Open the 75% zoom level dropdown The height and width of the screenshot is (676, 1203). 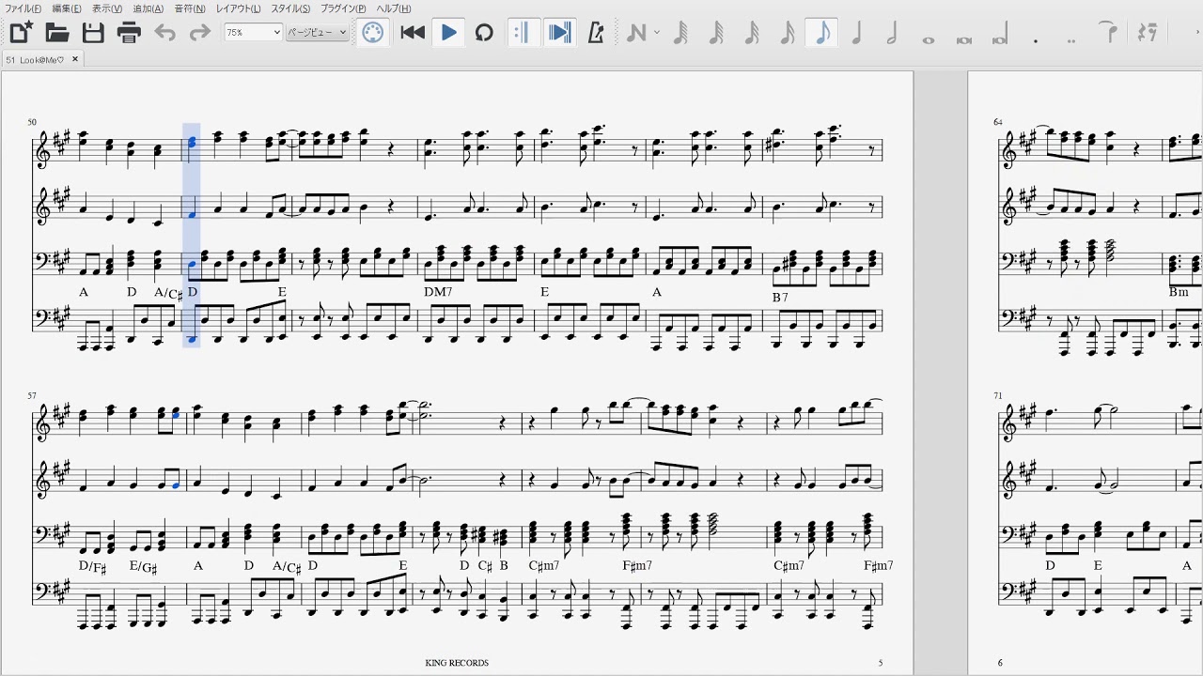pyautogui.click(x=253, y=33)
